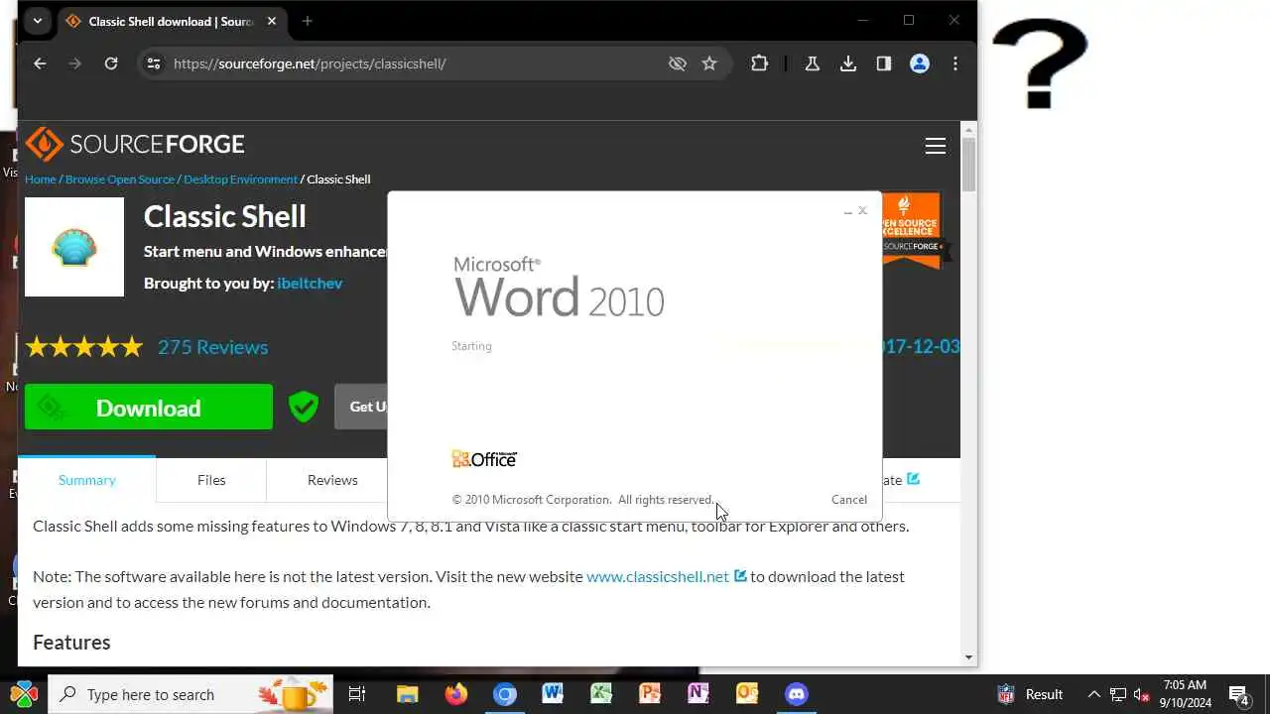Screen dimensions: 1270x714
Task: Open PowerPoint from taskbar
Action: click(650, 694)
